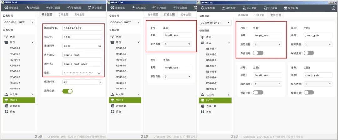
Task: Click the 端口号 field showing 1883
Action: click(x=82, y=37)
